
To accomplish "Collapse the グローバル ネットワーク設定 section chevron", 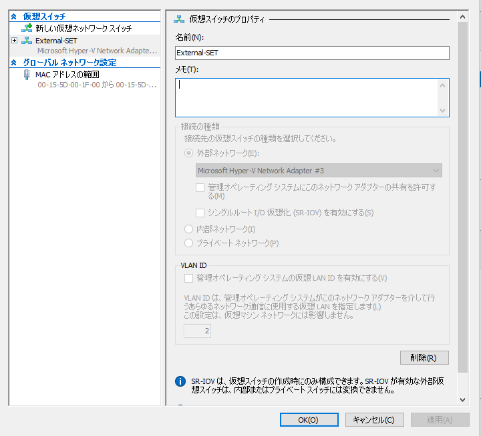I will tap(13, 63).
